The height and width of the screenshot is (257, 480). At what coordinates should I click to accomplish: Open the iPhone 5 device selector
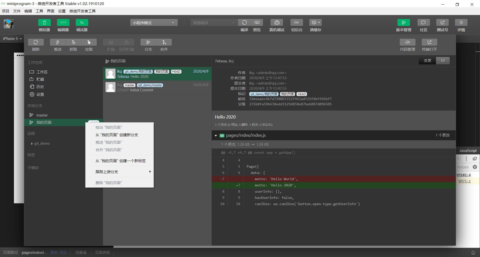tap(12, 39)
